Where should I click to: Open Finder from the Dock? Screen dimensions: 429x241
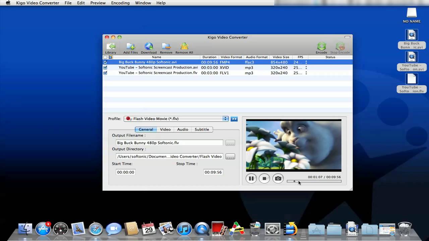[25, 229]
